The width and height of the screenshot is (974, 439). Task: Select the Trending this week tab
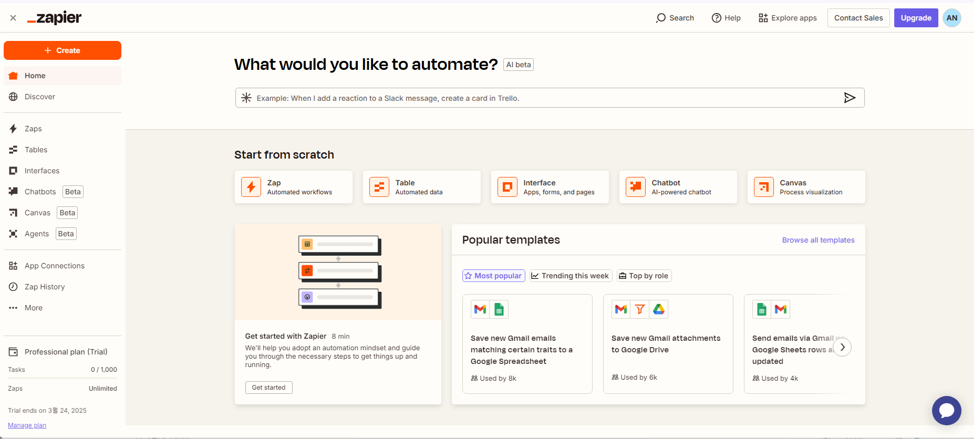pyautogui.click(x=571, y=276)
